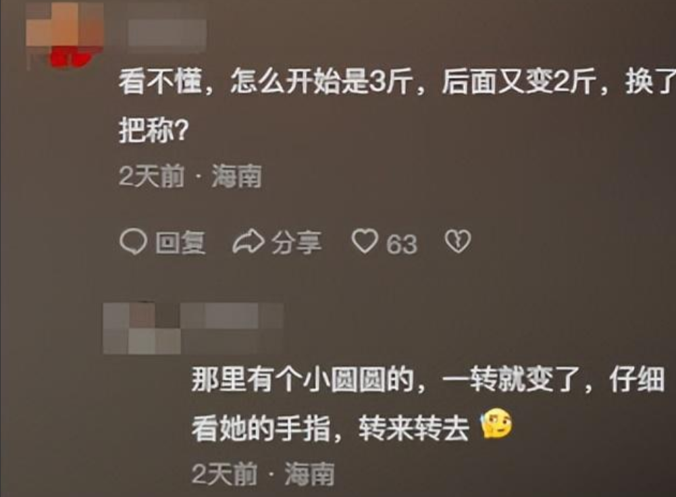Click the 海南 location on first comment

coord(236,176)
